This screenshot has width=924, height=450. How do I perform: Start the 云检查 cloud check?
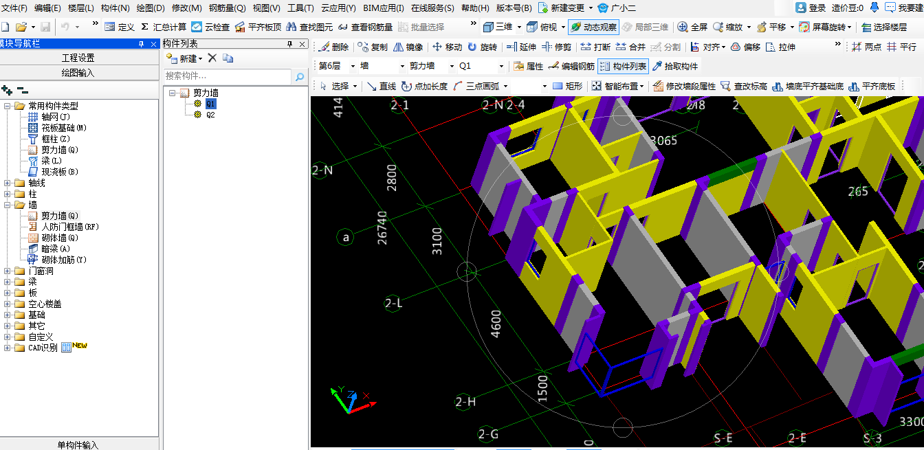[x=211, y=27]
